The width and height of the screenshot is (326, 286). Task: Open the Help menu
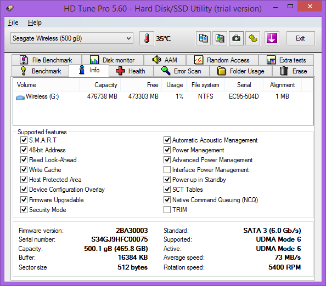tap(35, 22)
